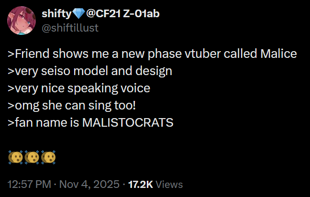The height and width of the screenshot is (197, 310).
Task: Click the "very seiso model and design" line
Action: 90,71
